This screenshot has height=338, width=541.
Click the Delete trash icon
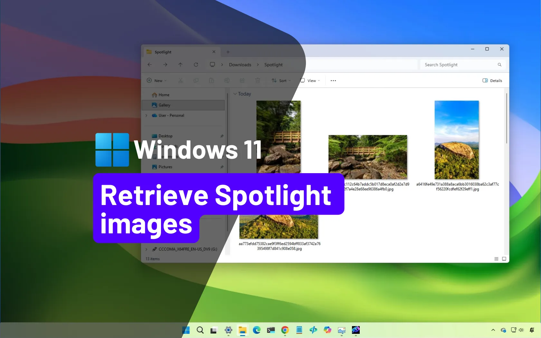tap(258, 80)
